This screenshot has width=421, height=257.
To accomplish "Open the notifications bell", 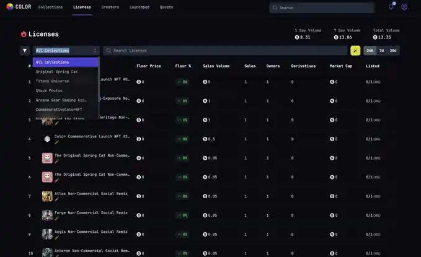I will (x=391, y=7).
